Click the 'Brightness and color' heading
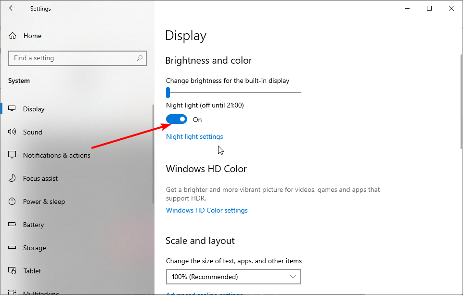Viewport: 463px width, 295px height. (208, 60)
